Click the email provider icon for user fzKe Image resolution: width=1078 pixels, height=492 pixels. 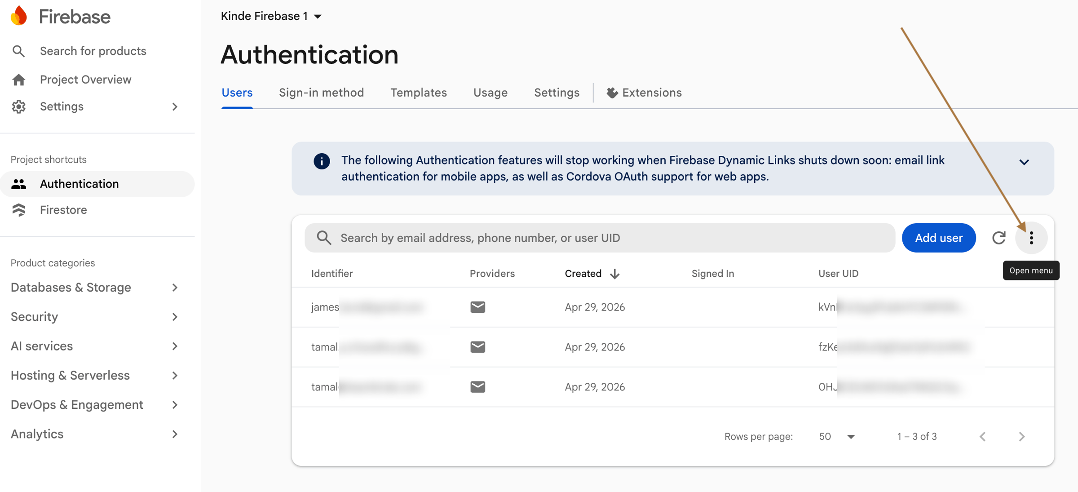coord(477,347)
